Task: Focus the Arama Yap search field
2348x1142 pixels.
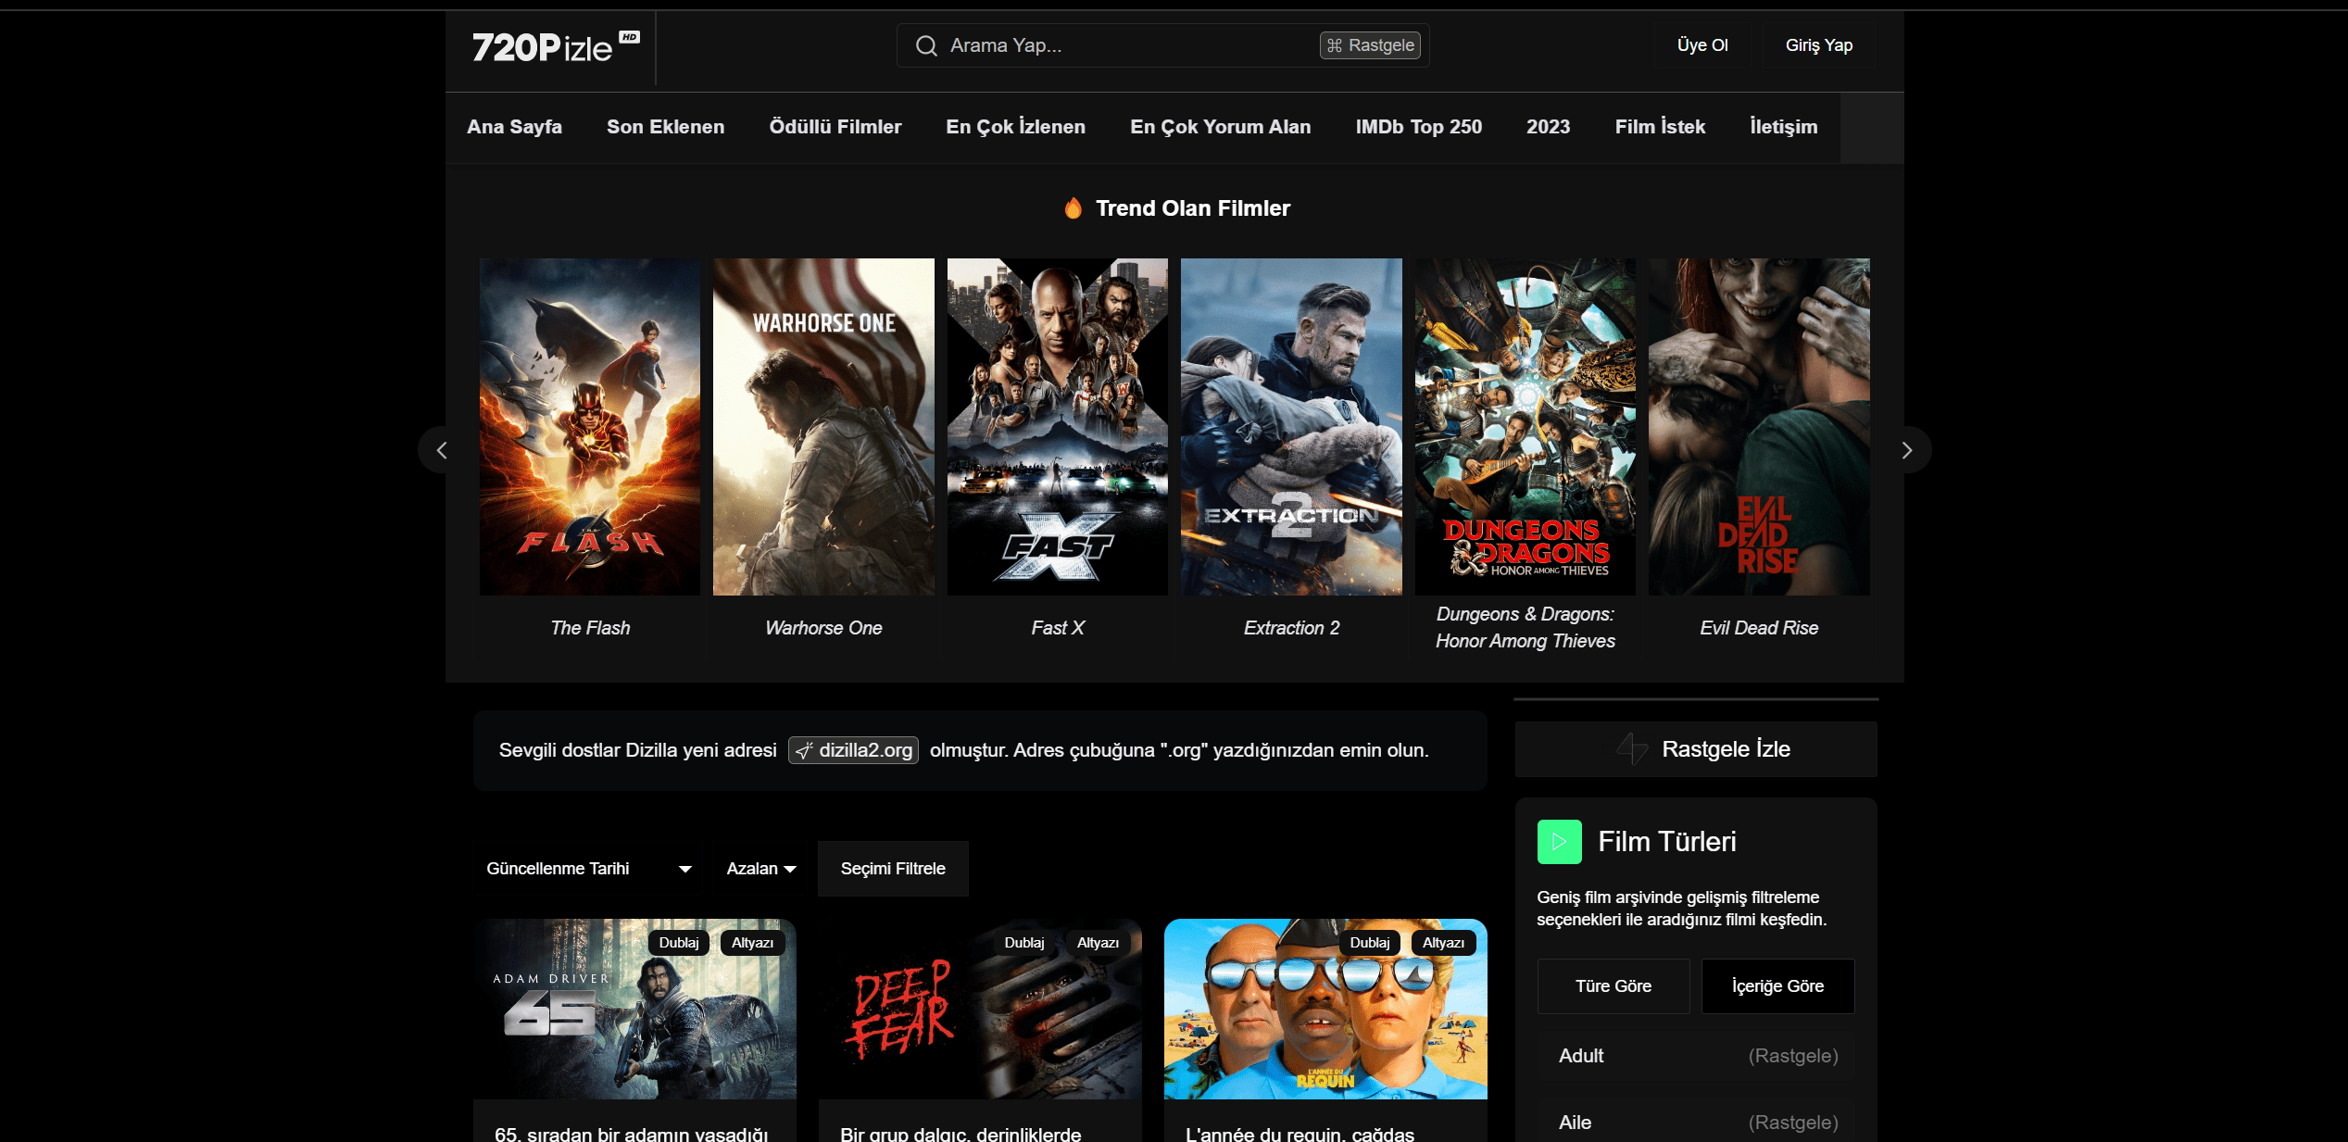Action: click(1162, 45)
